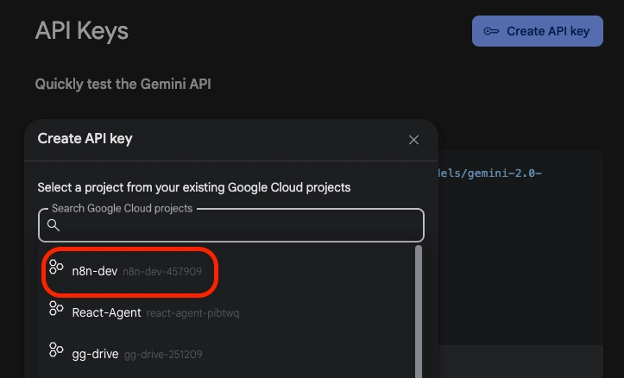Click the gg-drive-251209 project ID text

tap(163, 354)
